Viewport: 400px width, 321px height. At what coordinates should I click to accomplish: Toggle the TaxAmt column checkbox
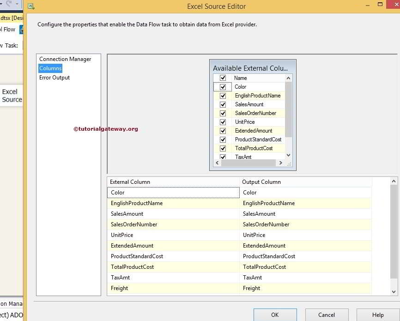click(223, 157)
